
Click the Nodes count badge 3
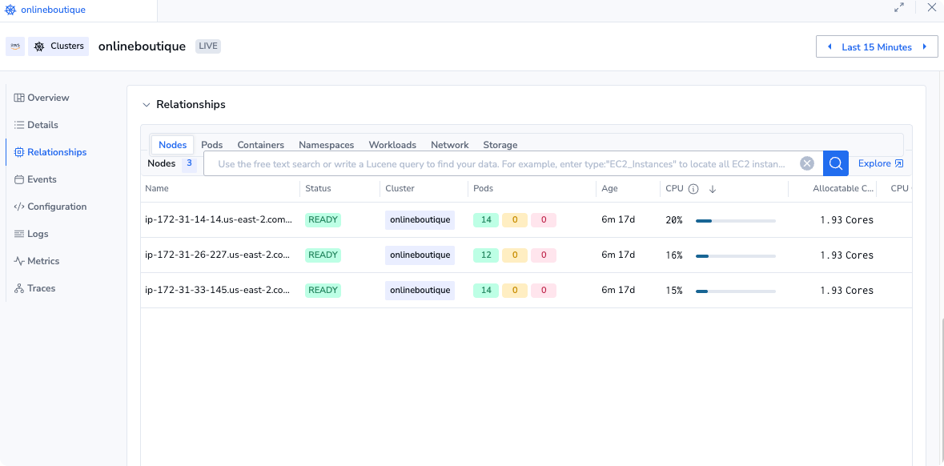(x=189, y=163)
